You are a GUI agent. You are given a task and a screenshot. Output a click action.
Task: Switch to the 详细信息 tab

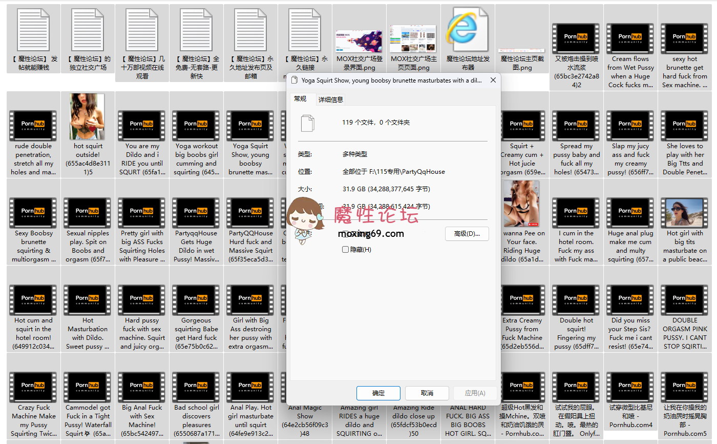tap(331, 99)
